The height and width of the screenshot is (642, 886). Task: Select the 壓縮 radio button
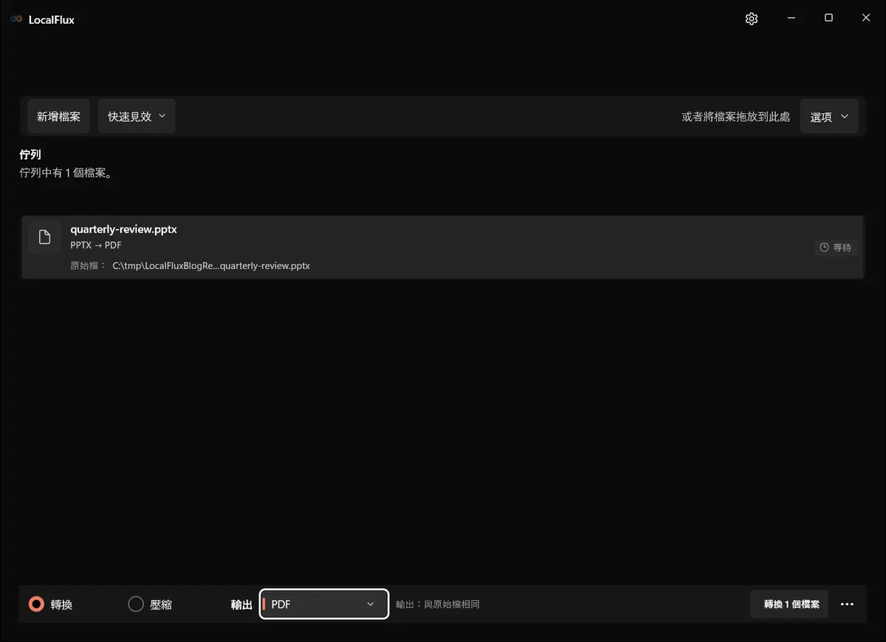[x=136, y=604]
